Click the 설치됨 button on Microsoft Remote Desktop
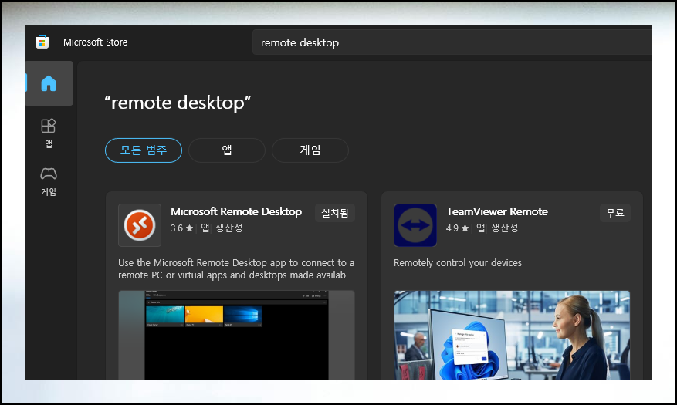 [x=334, y=213]
